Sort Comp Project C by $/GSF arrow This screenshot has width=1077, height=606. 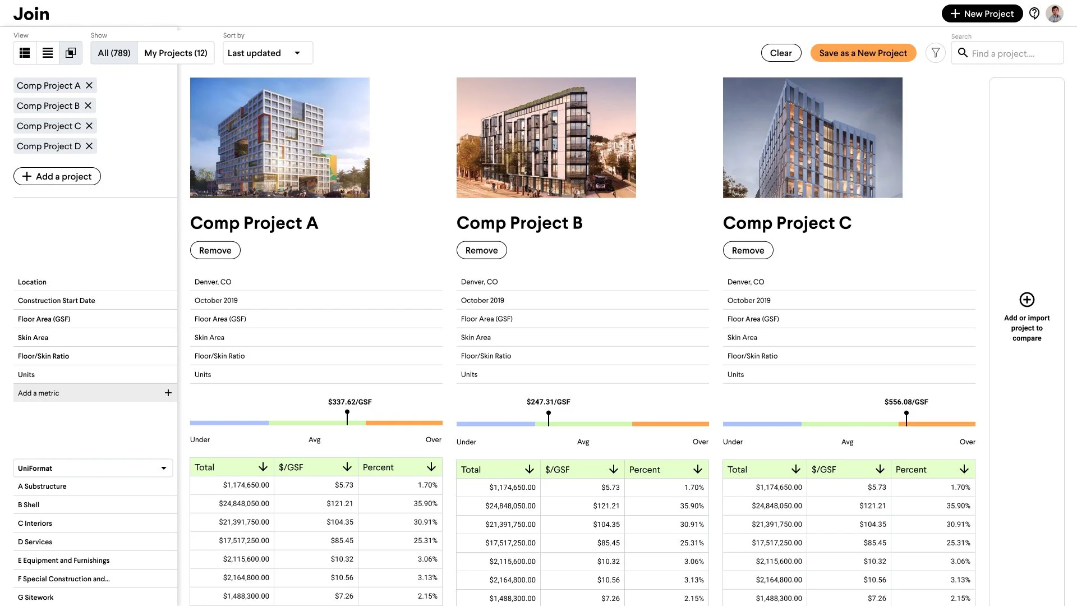[x=880, y=469]
